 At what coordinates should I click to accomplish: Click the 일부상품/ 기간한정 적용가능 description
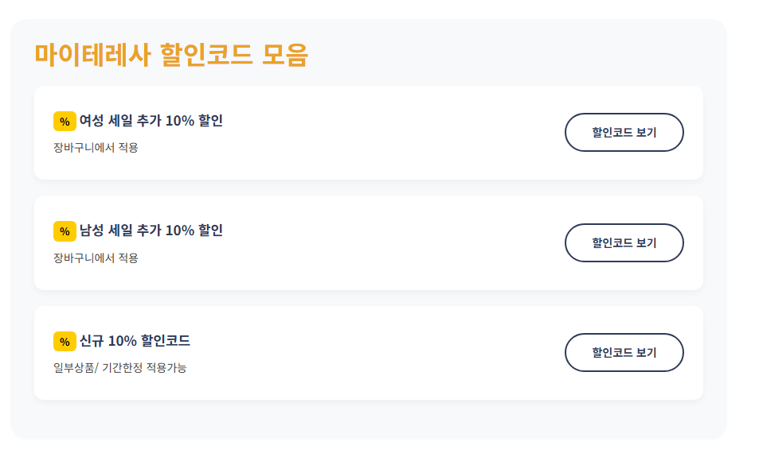(119, 368)
